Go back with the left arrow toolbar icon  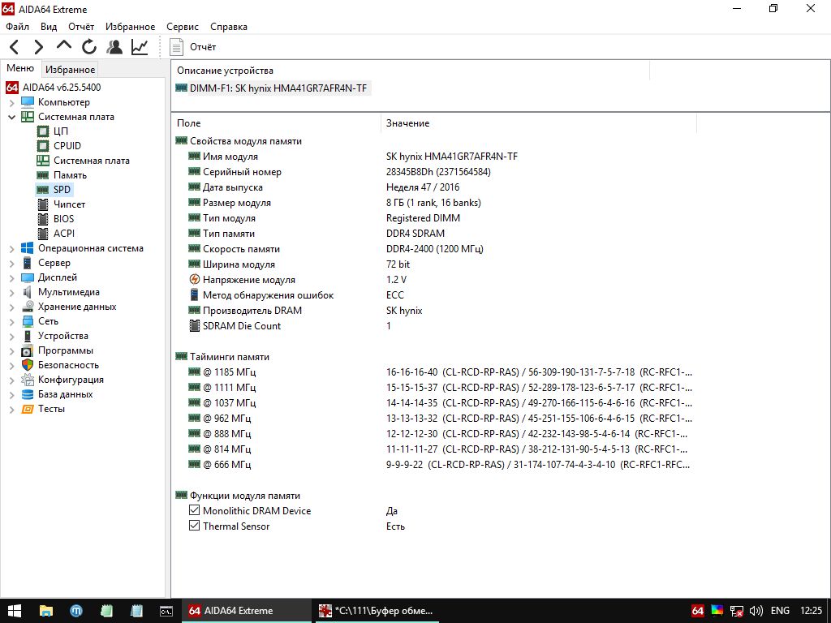[15, 47]
